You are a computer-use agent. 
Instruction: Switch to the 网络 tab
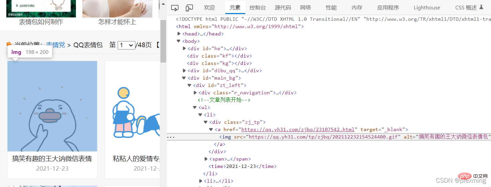305,8
